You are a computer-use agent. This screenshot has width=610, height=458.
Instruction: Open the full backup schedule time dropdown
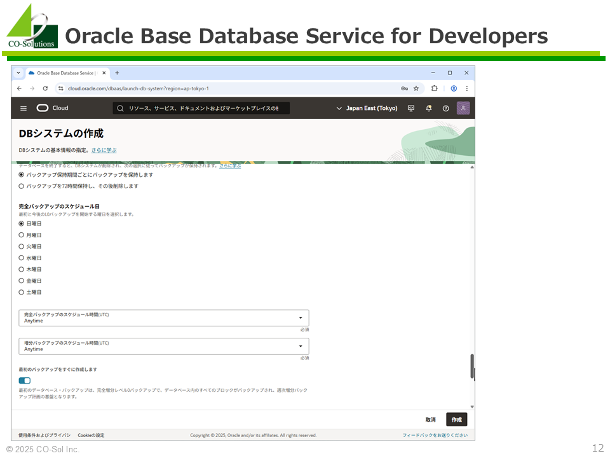(164, 318)
